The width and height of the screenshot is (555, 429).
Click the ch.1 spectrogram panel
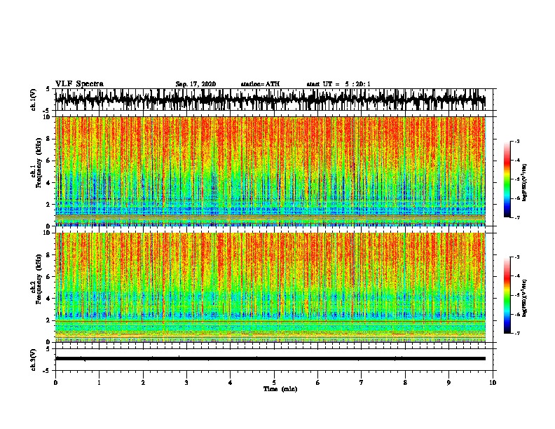pyautogui.click(x=270, y=171)
